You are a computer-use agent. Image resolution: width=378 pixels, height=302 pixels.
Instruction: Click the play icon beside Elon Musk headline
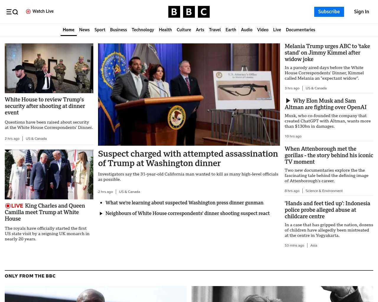[x=288, y=101]
